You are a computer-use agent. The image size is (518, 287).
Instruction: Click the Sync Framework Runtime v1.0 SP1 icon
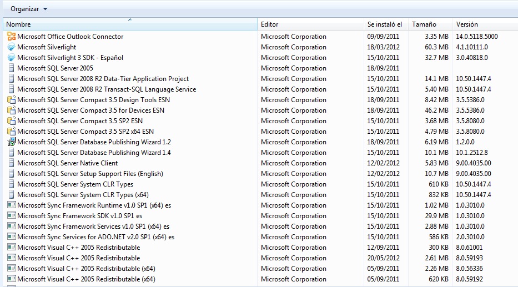coord(12,205)
